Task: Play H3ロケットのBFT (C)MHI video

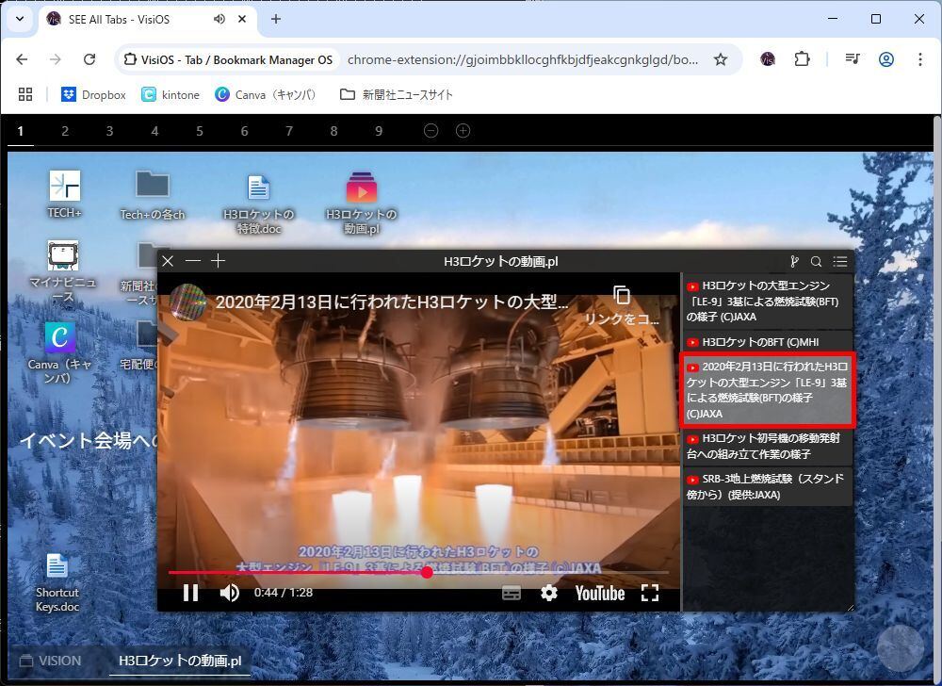Action: tap(767, 342)
